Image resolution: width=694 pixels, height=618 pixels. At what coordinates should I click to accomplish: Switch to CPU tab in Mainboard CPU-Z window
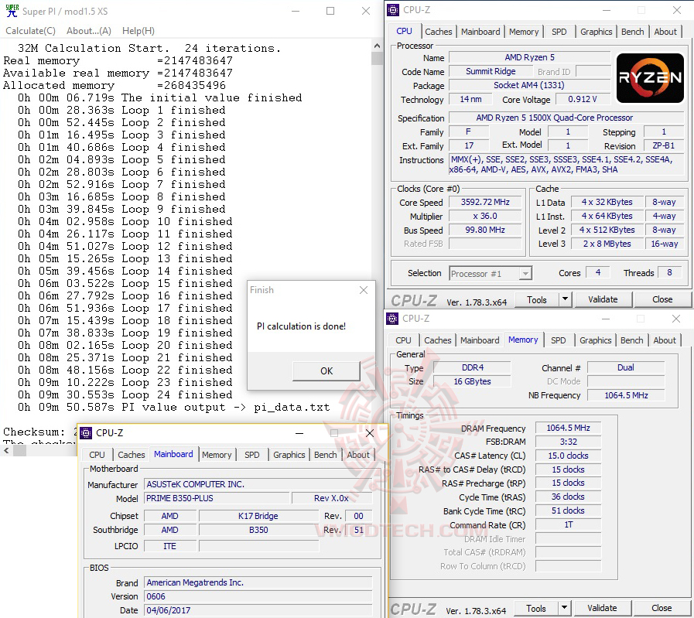click(97, 455)
